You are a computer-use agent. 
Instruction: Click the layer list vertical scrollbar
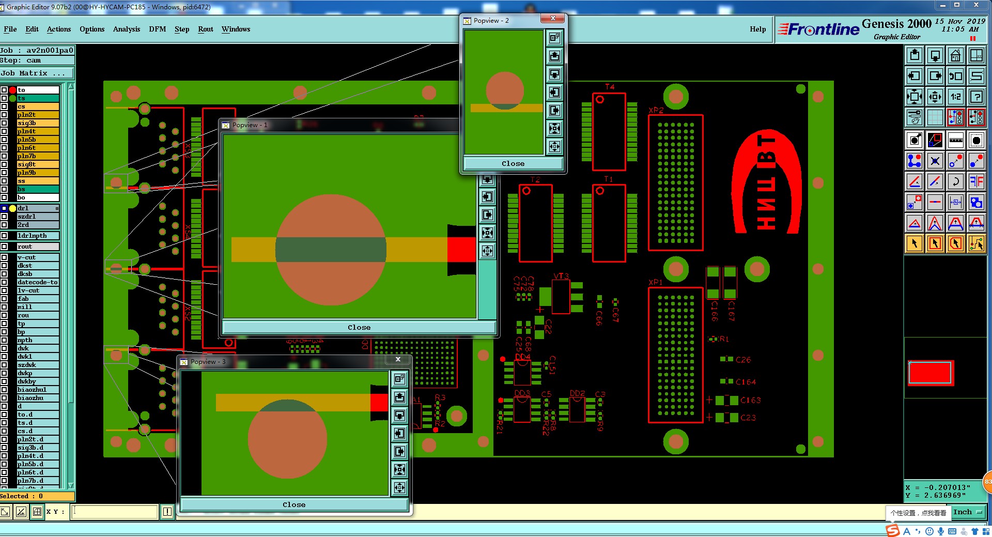point(71,286)
